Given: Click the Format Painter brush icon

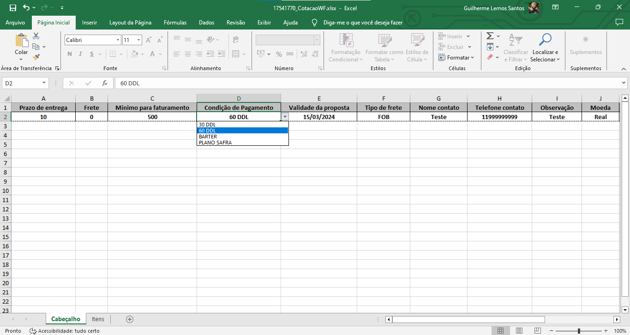Looking at the screenshot, I should click(x=36, y=57).
